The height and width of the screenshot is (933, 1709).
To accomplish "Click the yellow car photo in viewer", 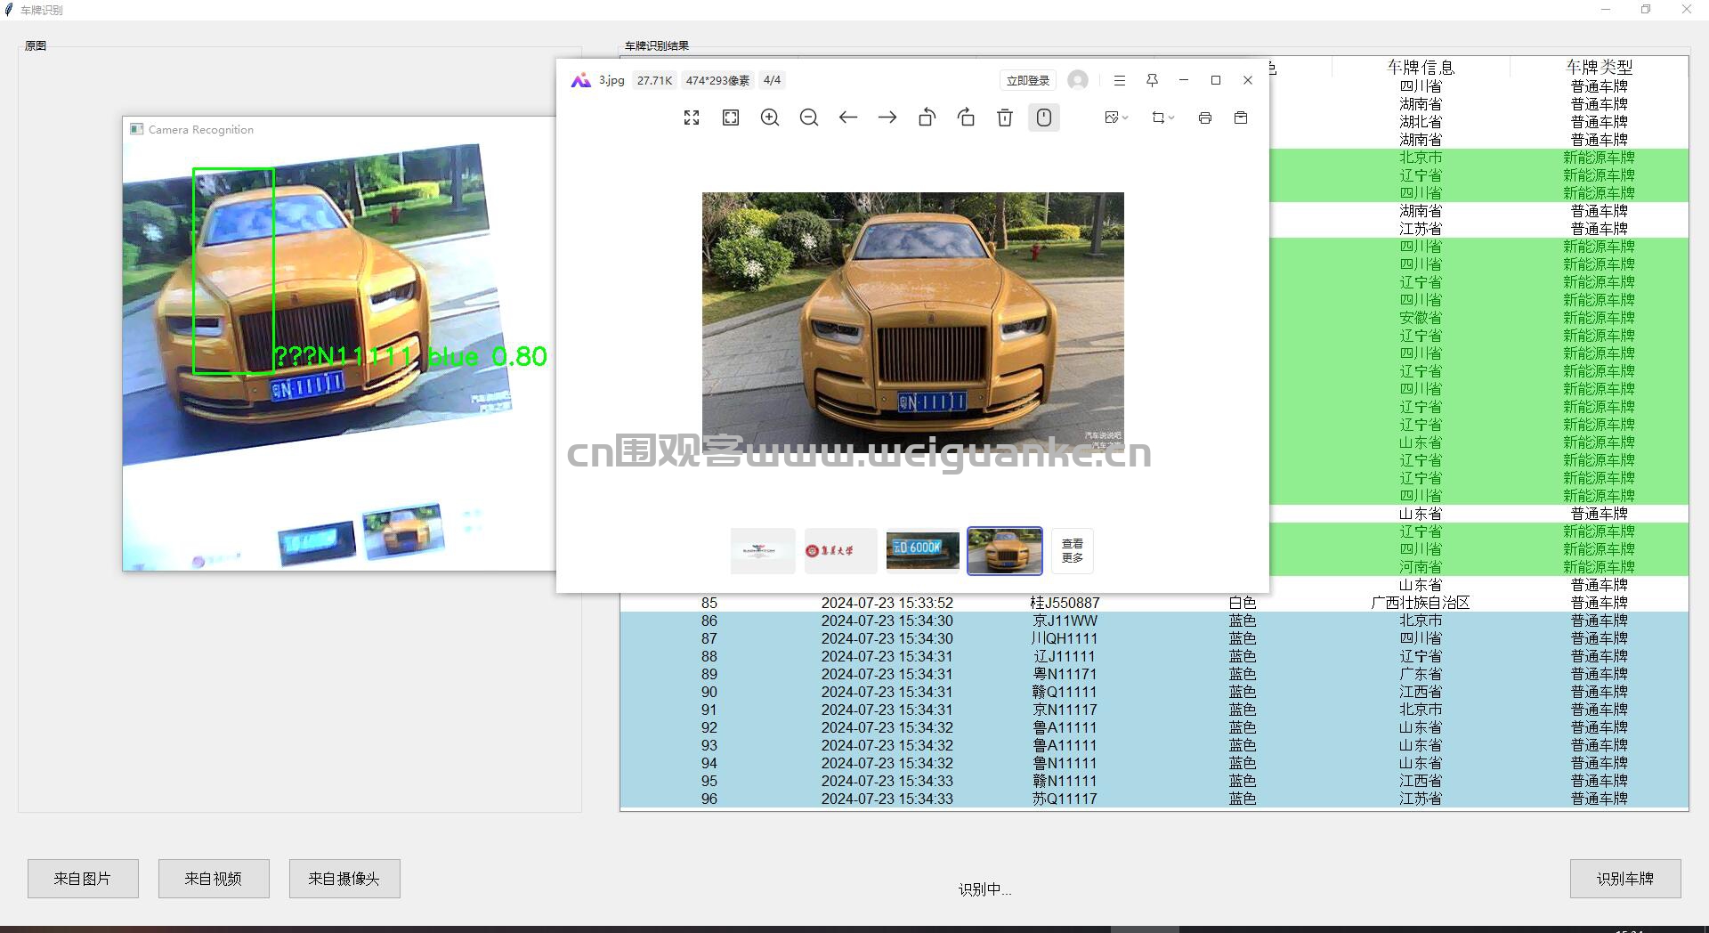I will pos(912,322).
